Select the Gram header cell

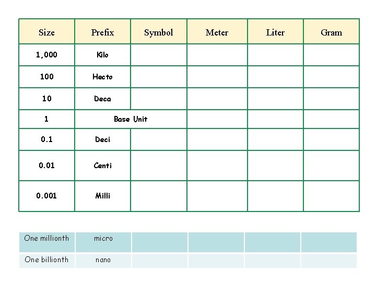(x=332, y=31)
